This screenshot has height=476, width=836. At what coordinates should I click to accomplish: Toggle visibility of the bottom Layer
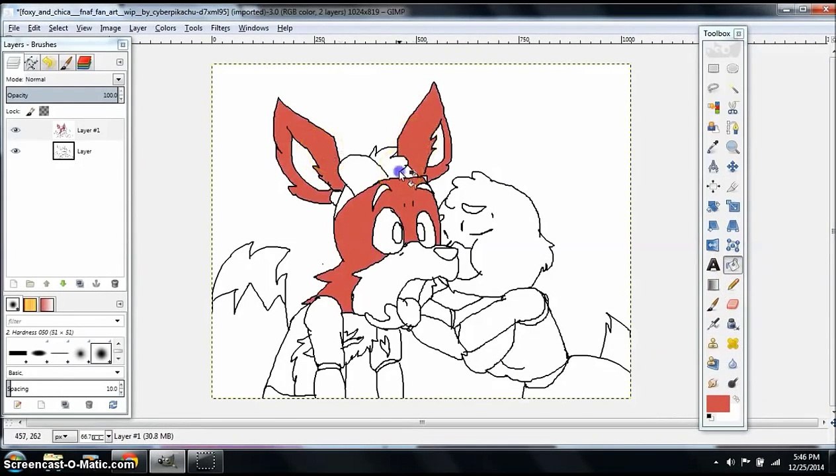15,151
